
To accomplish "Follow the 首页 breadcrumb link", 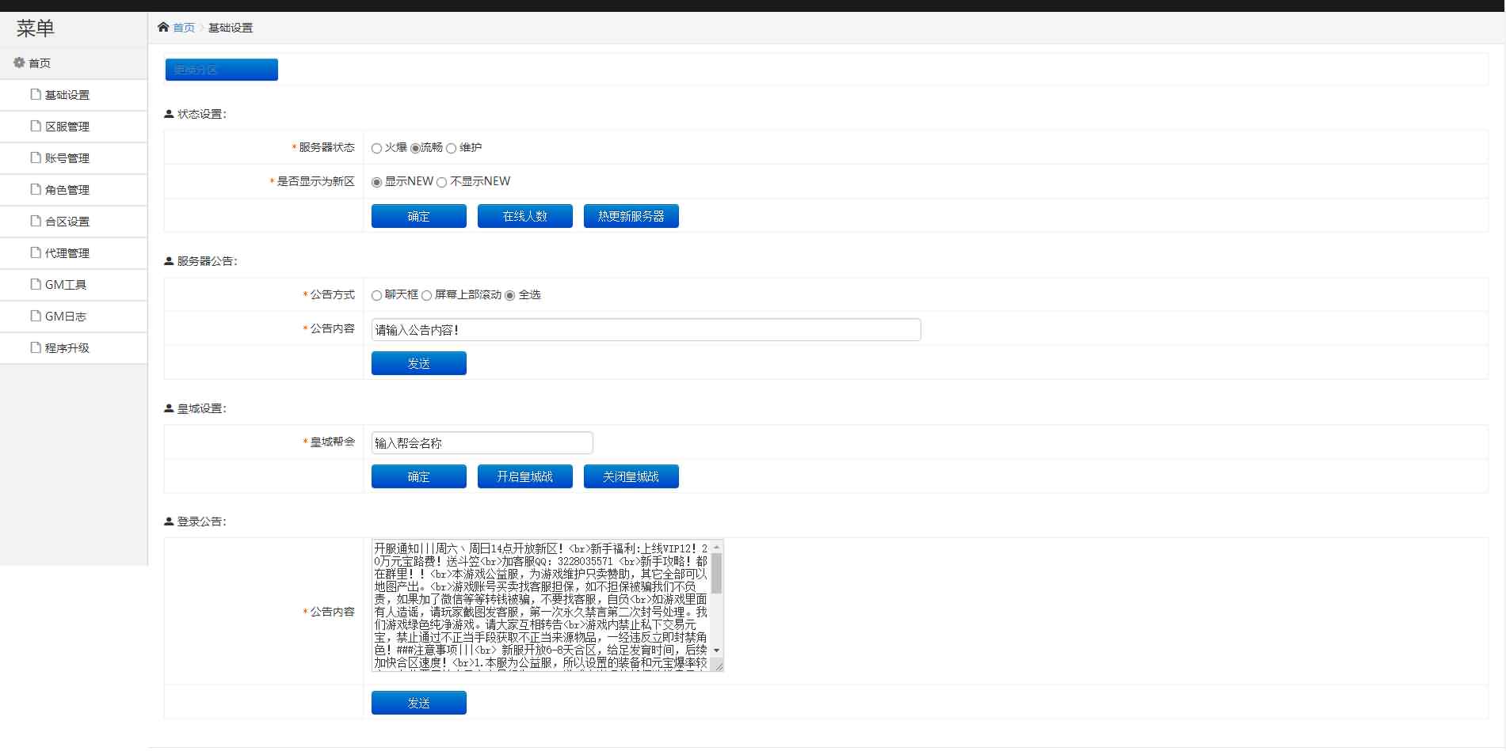I will [184, 26].
